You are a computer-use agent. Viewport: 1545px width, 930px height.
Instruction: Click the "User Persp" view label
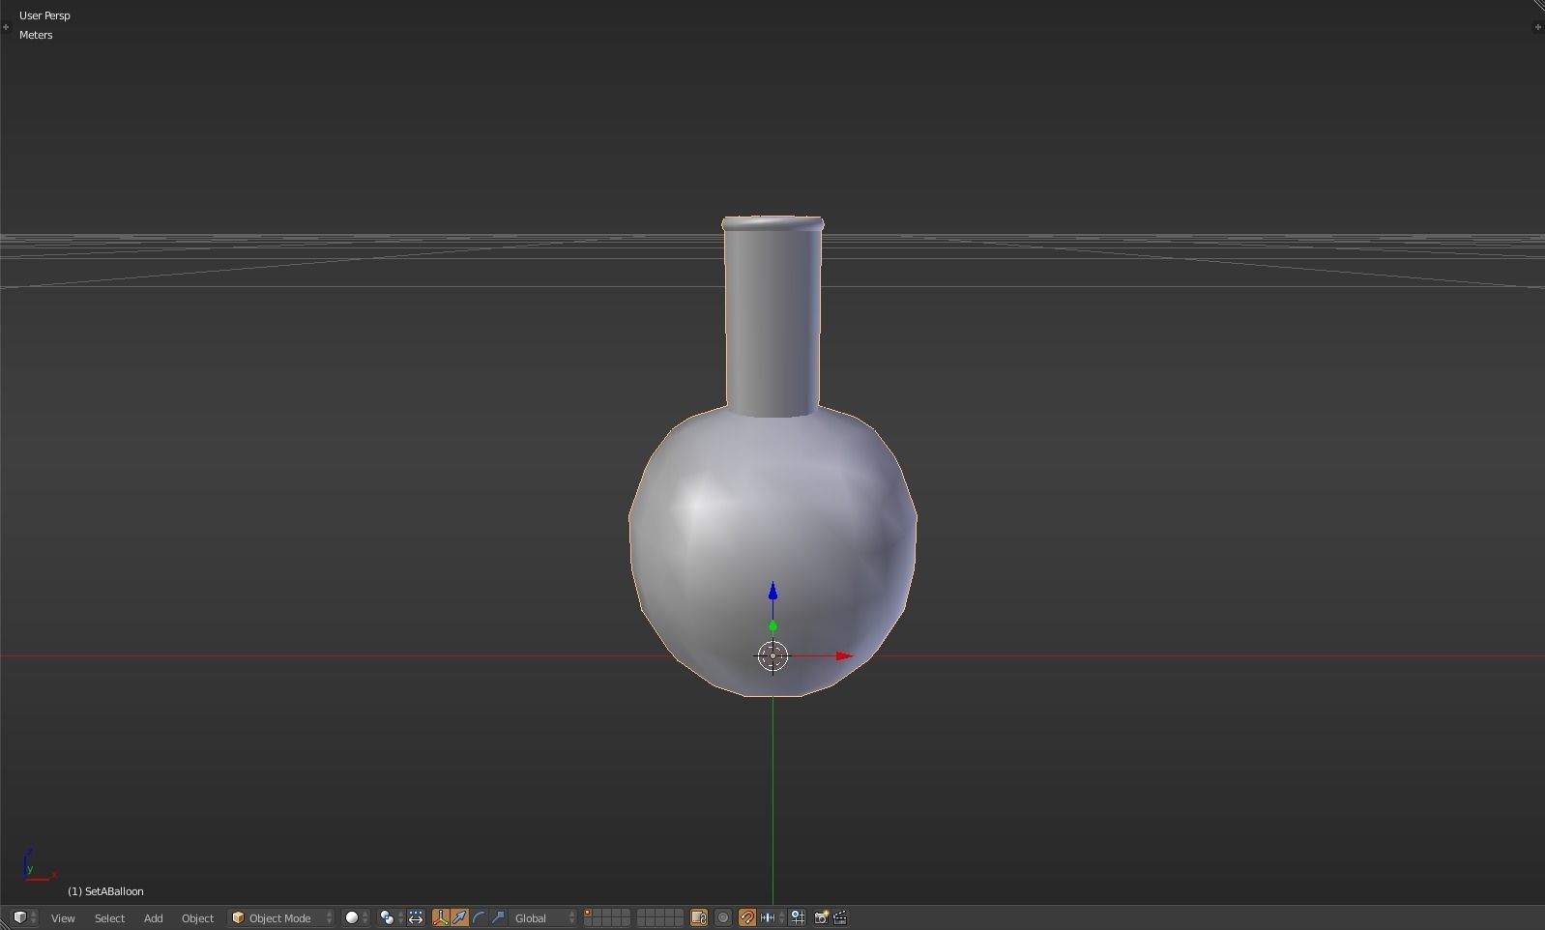[x=44, y=15]
